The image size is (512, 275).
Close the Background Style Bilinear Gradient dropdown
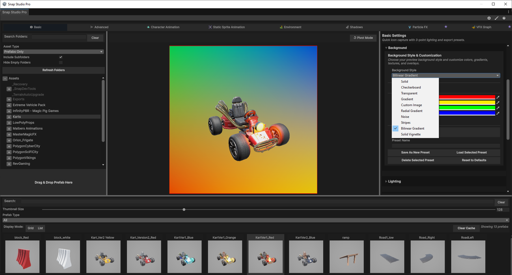coord(446,75)
